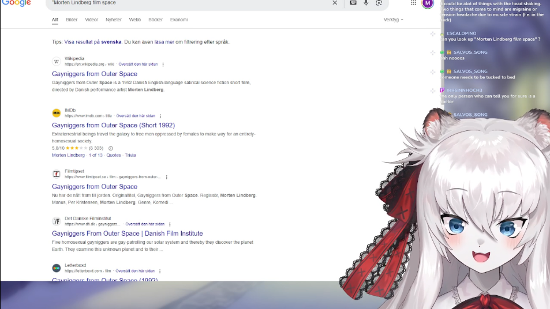Screen dimensions: 550x309
Task: Switch to the Videor tab
Action: click(92, 20)
